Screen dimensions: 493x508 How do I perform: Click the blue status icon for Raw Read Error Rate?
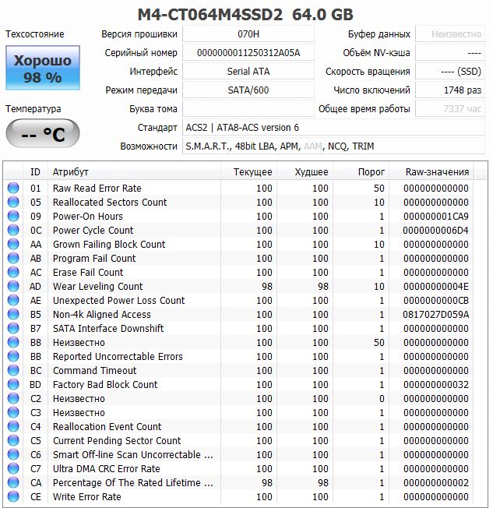click(13, 188)
